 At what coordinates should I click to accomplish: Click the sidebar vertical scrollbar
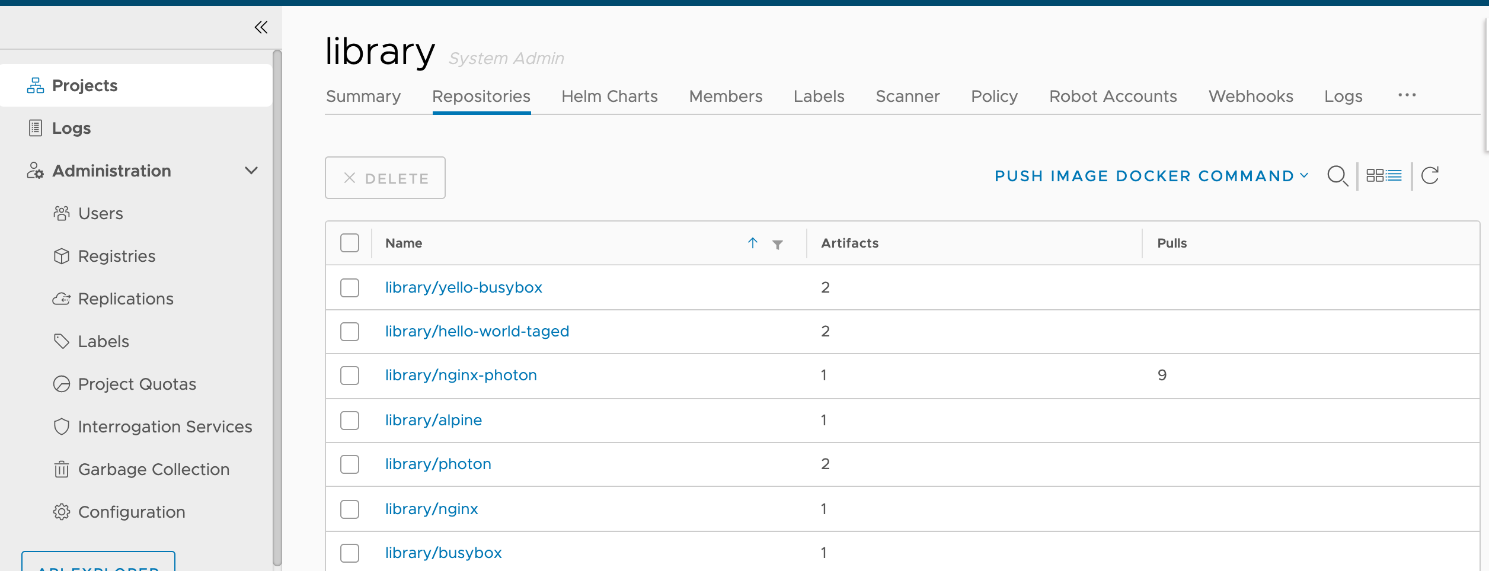[277, 308]
